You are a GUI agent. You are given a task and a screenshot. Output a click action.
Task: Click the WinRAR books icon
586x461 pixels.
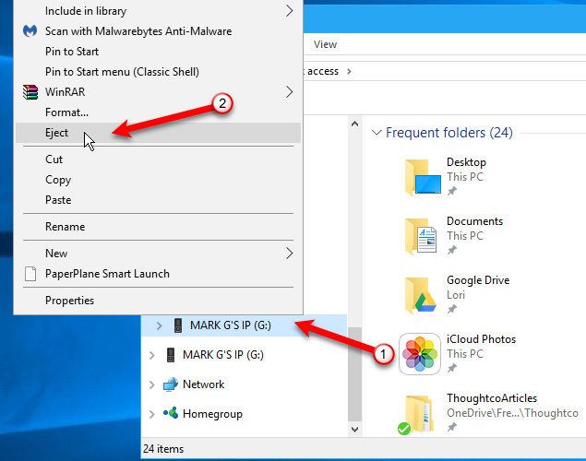tap(29, 92)
